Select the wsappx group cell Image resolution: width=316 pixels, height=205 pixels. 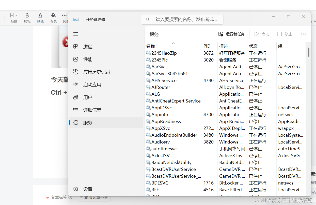(x=286, y=128)
